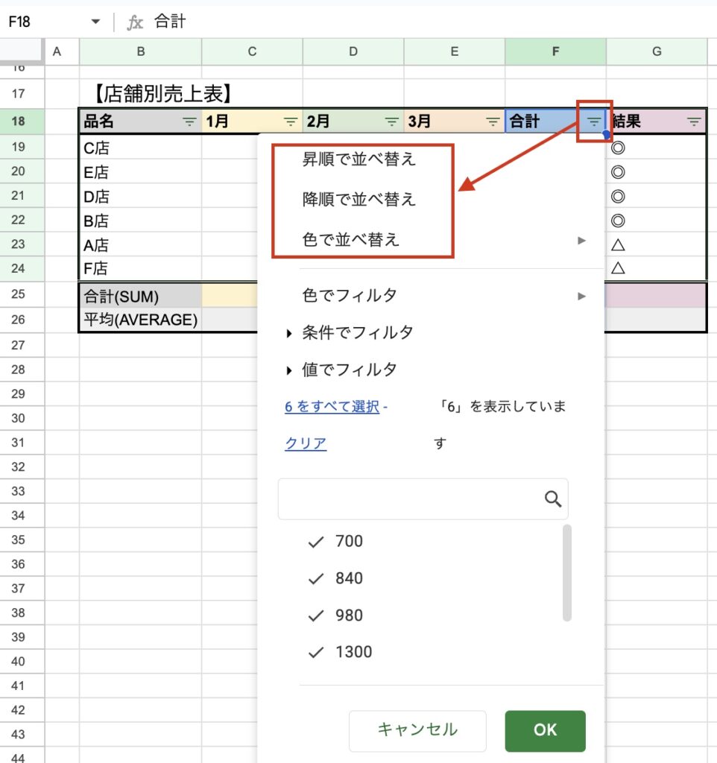Click the filter icon in 合計 header
Screen dimensions: 717x763
tap(594, 121)
